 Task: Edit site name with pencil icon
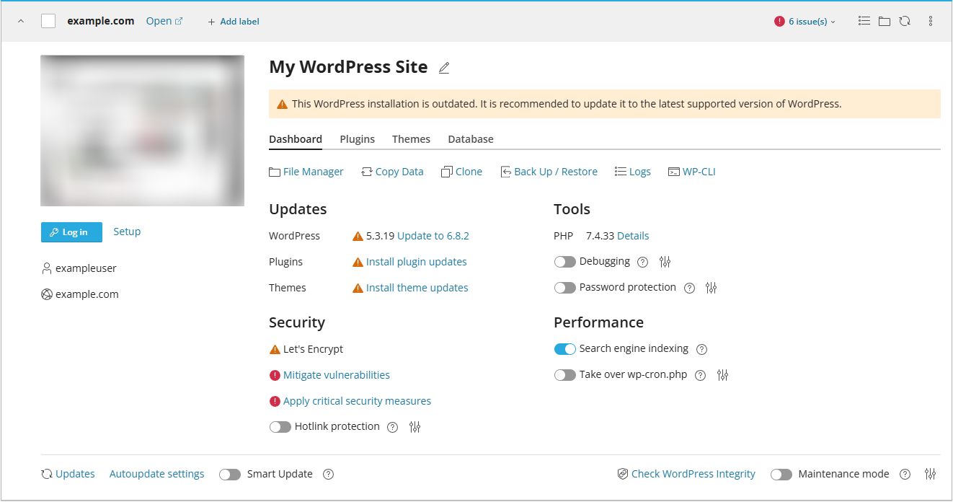(444, 68)
